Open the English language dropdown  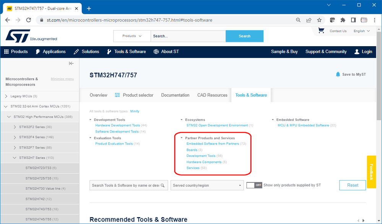[361, 31]
